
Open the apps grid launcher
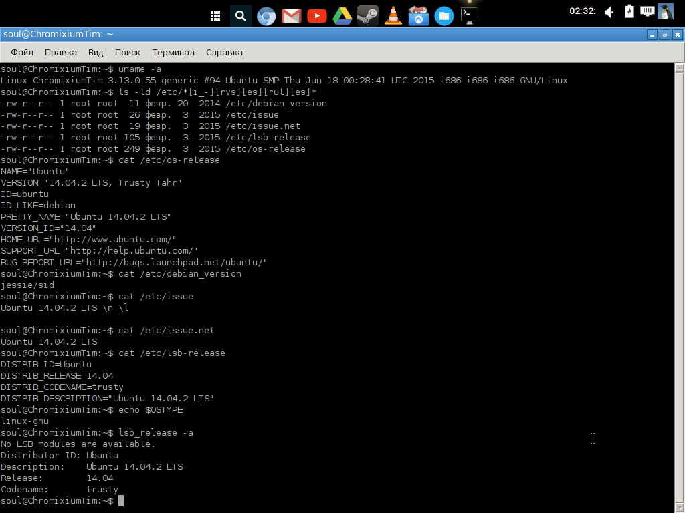point(215,16)
